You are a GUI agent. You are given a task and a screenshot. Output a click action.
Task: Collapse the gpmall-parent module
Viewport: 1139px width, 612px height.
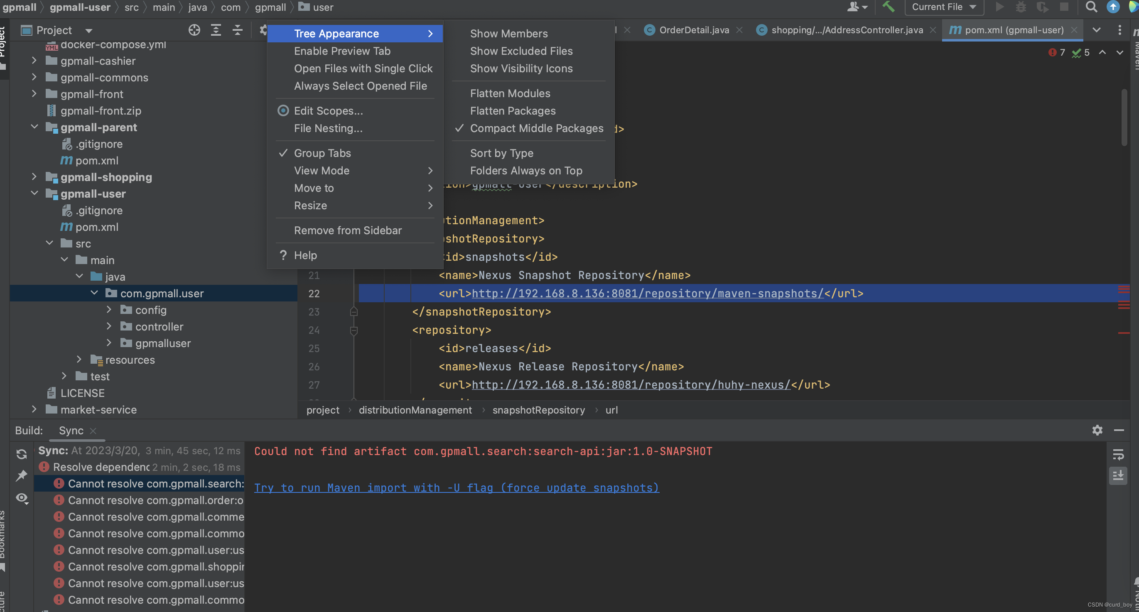point(34,127)
